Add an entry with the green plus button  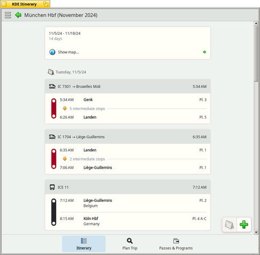[244, 224]
